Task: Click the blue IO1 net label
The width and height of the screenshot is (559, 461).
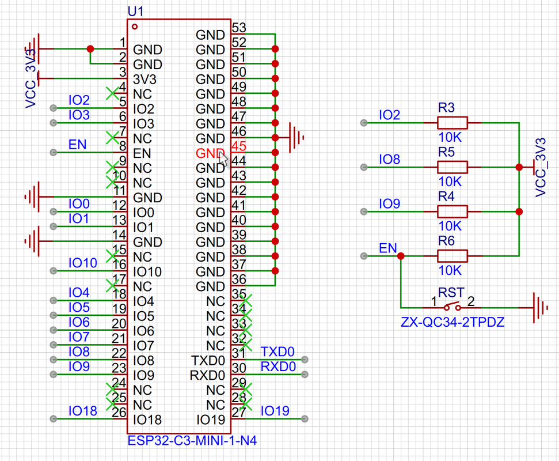Action: tap(78, 218)
